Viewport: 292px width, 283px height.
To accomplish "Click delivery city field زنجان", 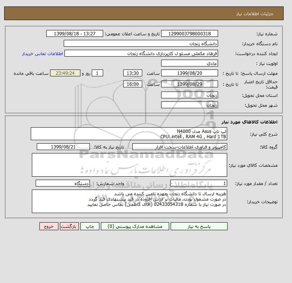I will pyautogui.click(x=189, y=105).
